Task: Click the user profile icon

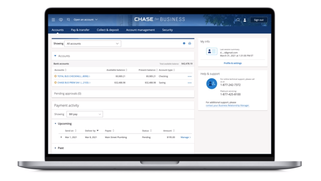Action: pyautogui.click(x=245, y=20)
